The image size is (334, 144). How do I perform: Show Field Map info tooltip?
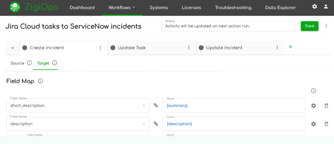40,81
